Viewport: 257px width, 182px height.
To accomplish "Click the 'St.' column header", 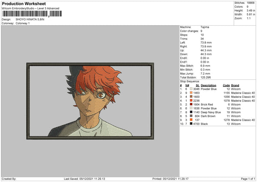I will click(x=197, y=85).
